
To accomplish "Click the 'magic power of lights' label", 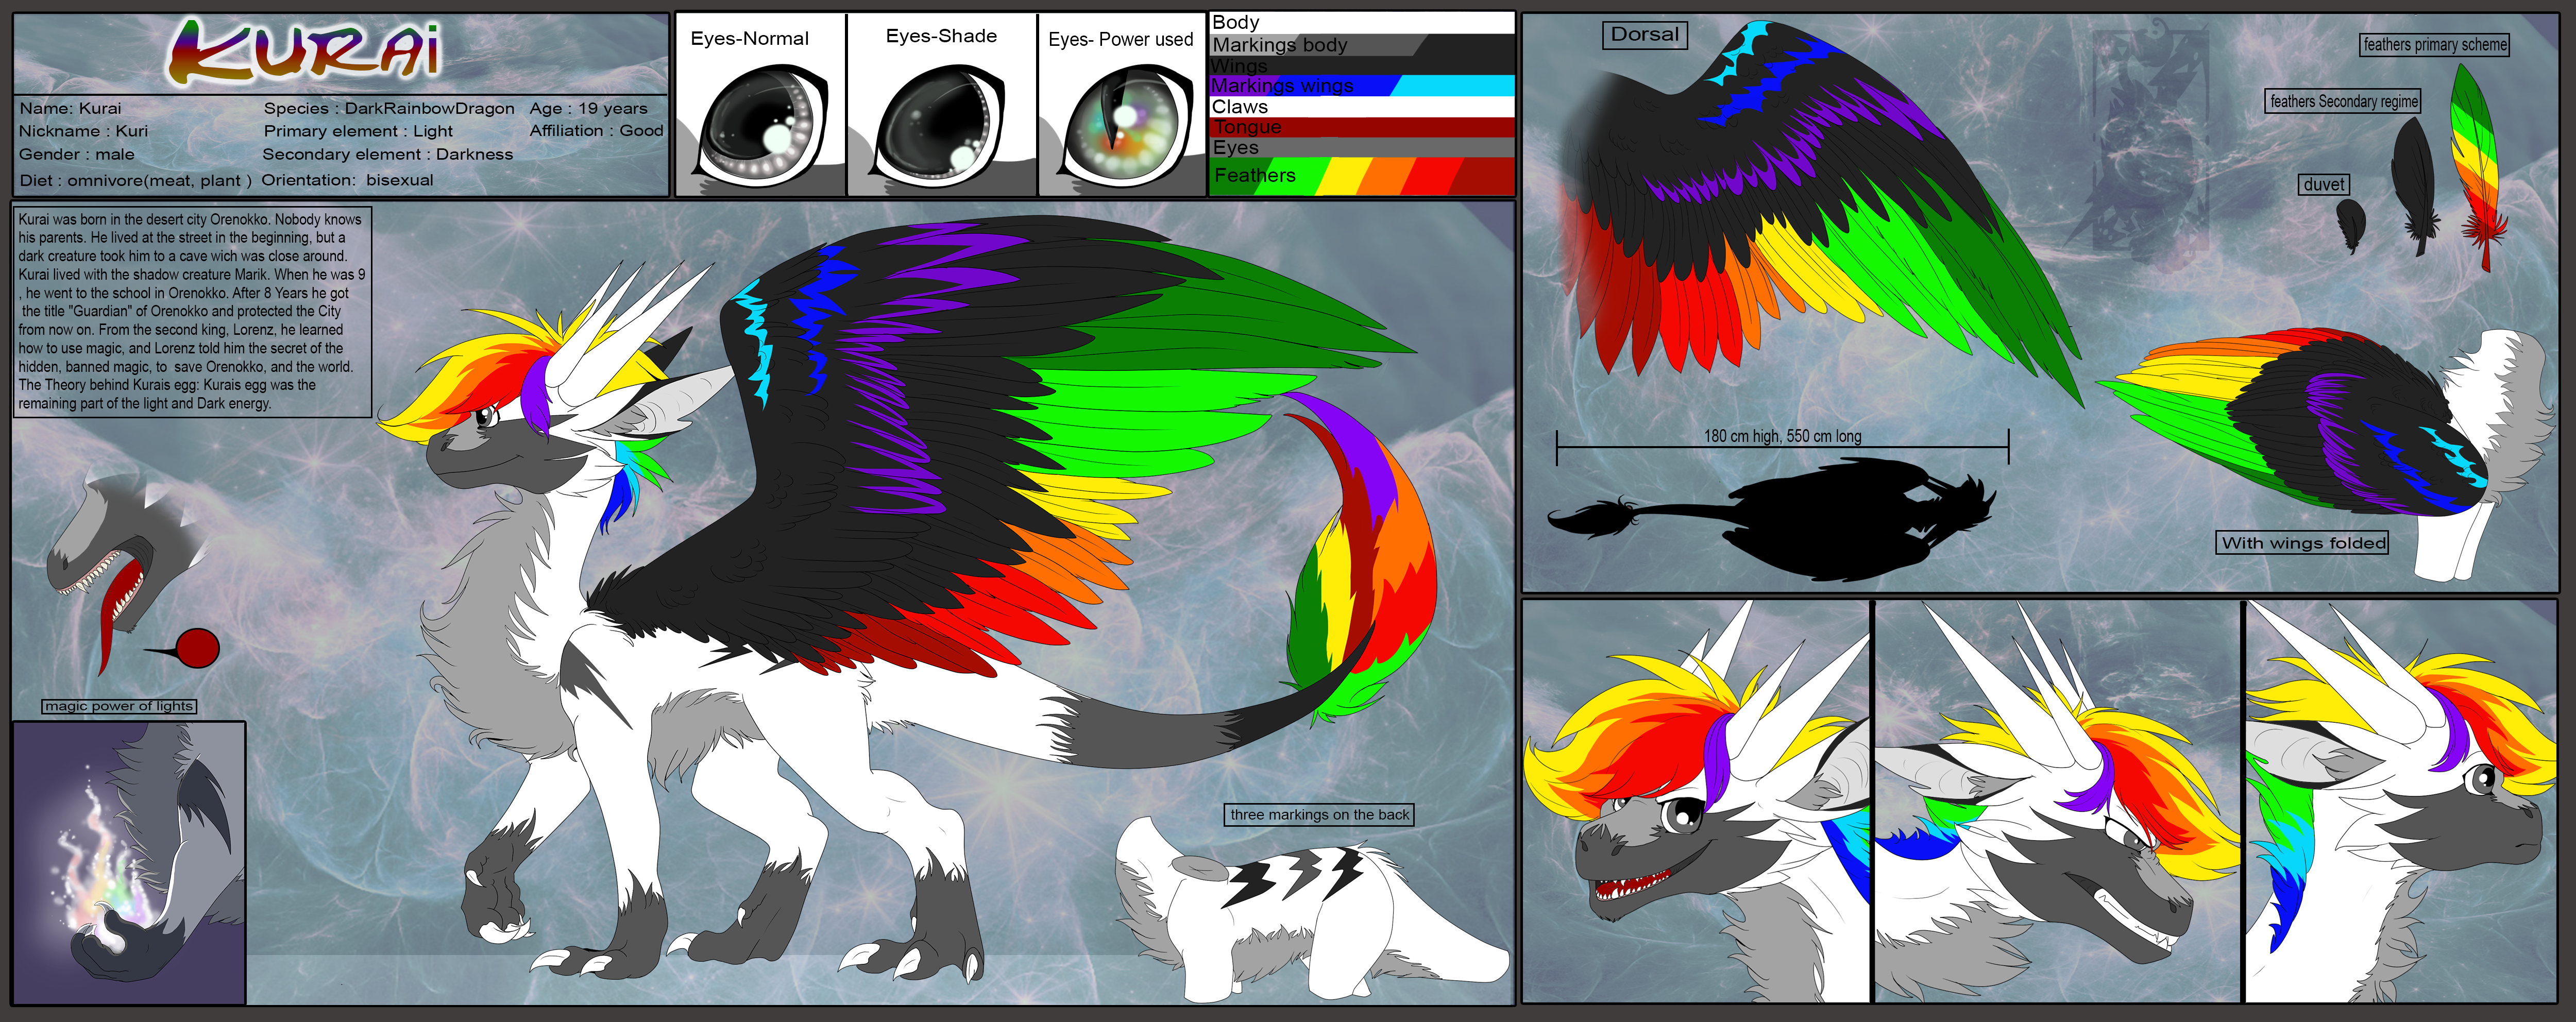I will 119,706.
